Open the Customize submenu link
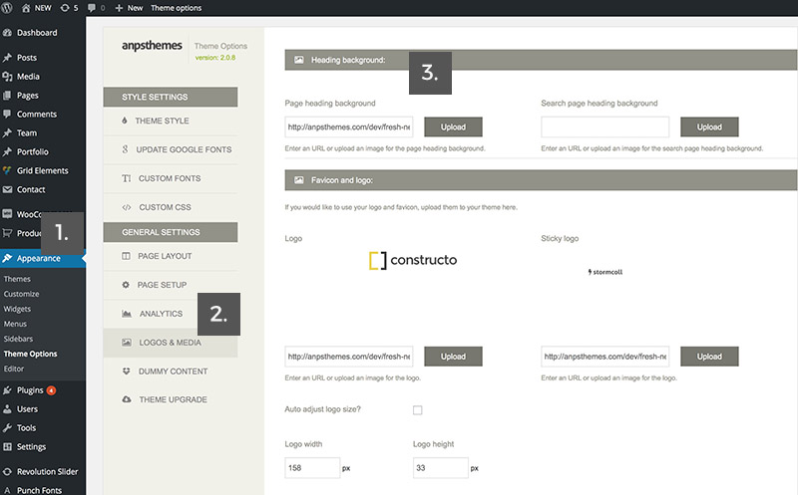The image size is (798, 495). pyautogui.click(x=21, y=294)
